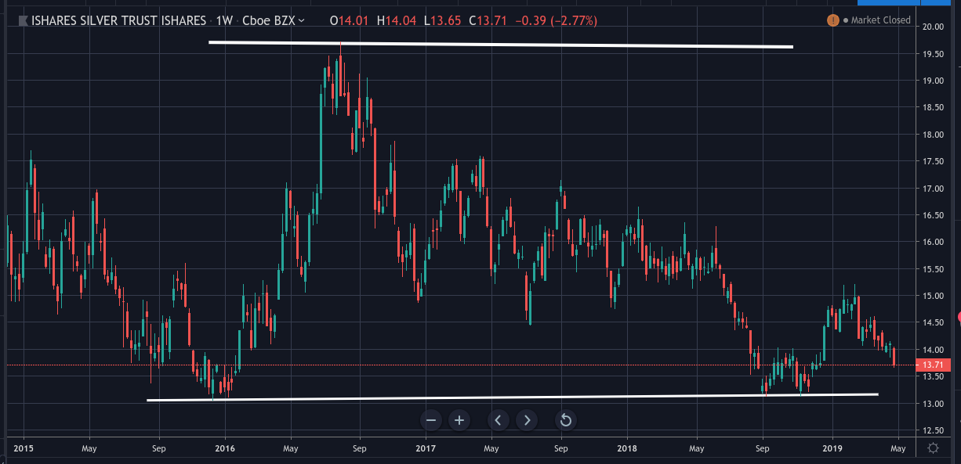Click the low value L13.65
This screenshot has height=464, width=961.
[443, 20]
